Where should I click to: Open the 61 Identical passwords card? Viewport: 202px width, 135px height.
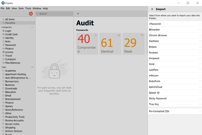point(110,44)
